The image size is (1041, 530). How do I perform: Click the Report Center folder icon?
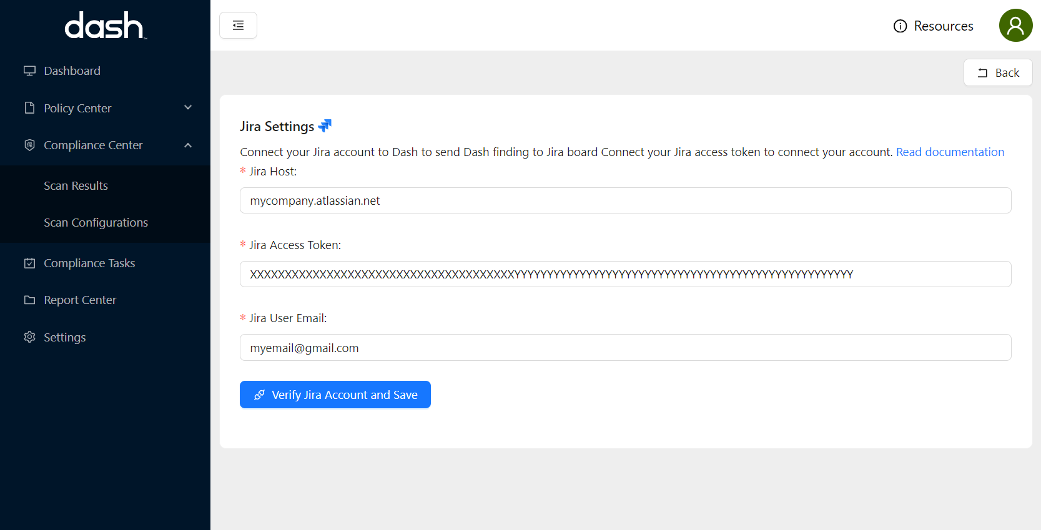click(29, 300)
